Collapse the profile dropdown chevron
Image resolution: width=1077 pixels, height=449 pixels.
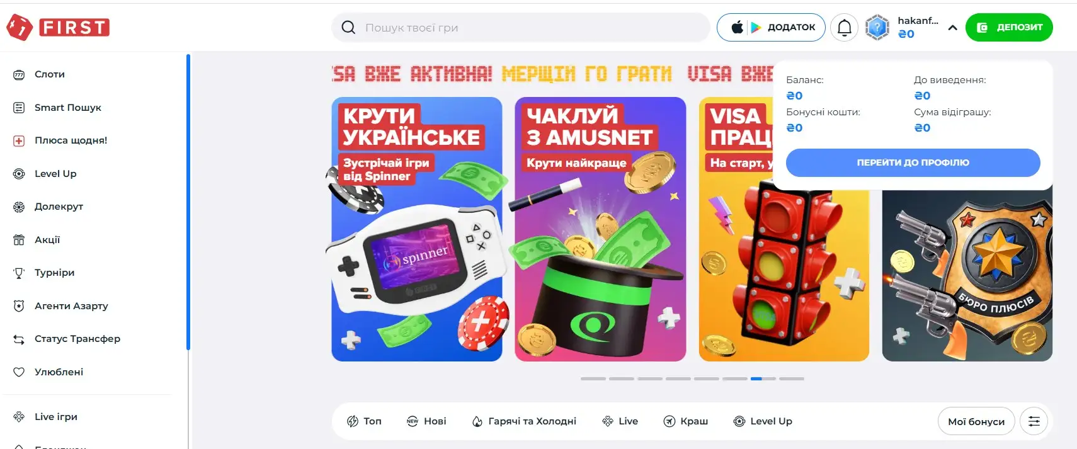click(x=952, y=28)
